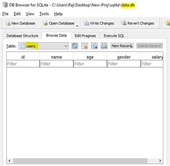The image size is (170, 166).
Task: Open the View menu
Action: [30, 14]
